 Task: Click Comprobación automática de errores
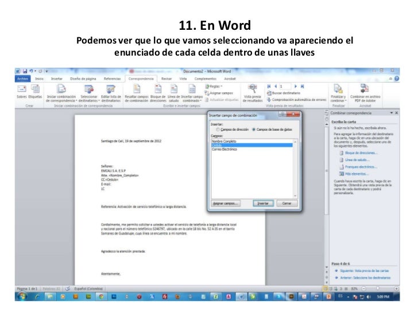click(296, 100)
